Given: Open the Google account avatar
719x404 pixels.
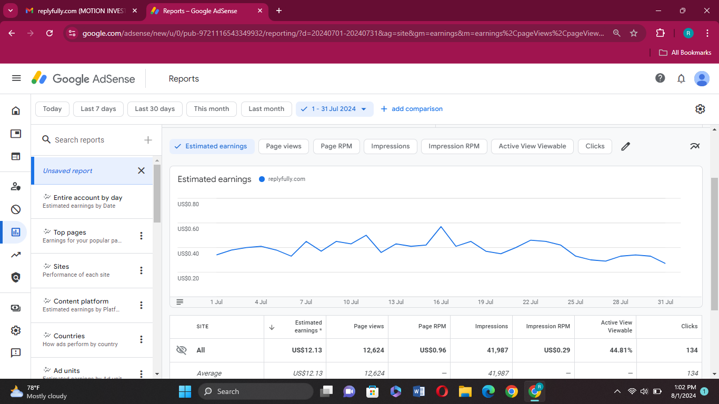Looking at the screenshot, I should (702, 78).
